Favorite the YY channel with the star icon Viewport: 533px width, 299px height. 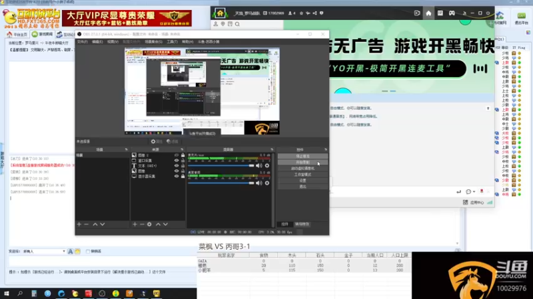pos(301,13)
